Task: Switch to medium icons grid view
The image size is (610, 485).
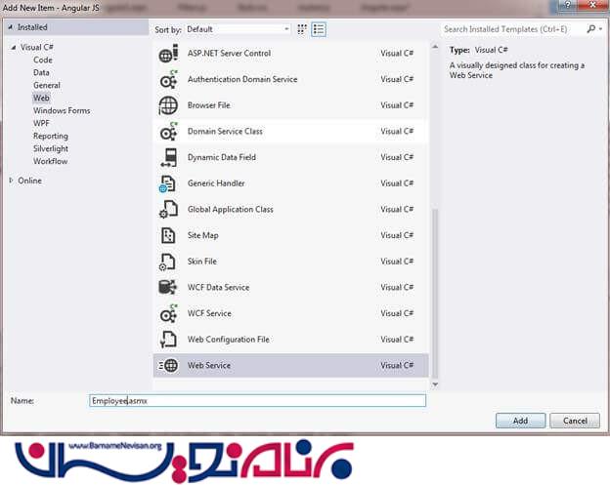Action: click(303, 29)
